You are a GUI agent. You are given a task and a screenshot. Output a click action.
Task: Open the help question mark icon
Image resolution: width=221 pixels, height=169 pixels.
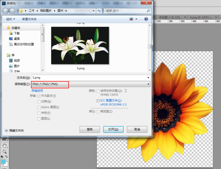(146, 19)
